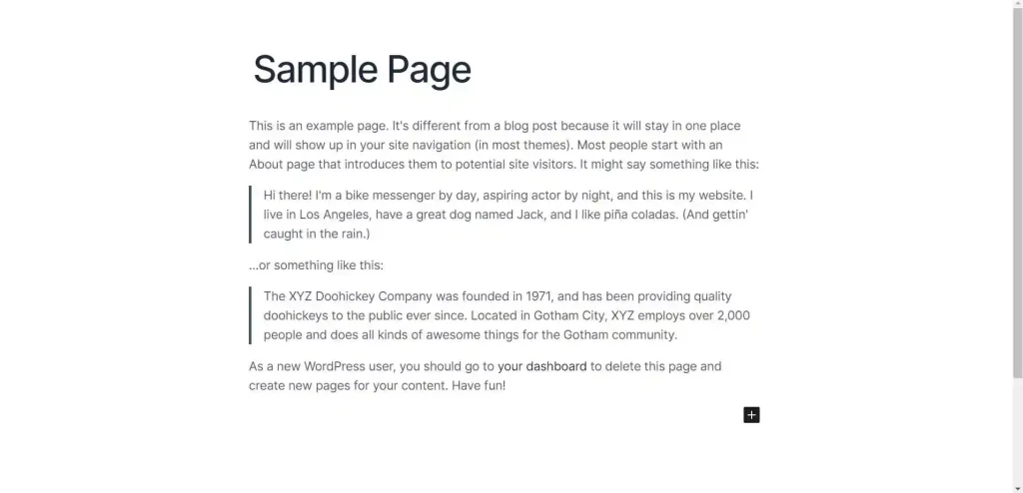Screen dimensions: 1023x493
Task: Place cursor on the year '1971'
Action: point(538,296)
